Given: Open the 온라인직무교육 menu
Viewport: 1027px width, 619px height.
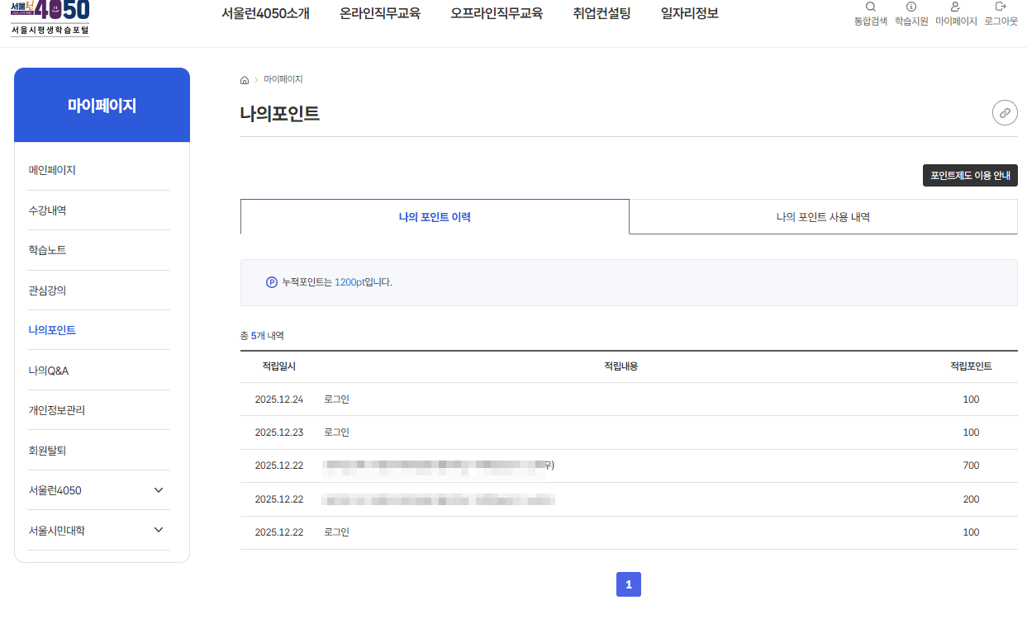Looking at the screenshot, I should click(380, 13).
